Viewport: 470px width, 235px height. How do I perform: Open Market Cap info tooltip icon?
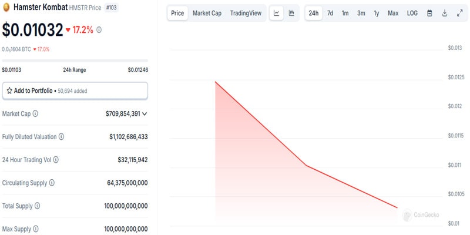pos(35,113)
